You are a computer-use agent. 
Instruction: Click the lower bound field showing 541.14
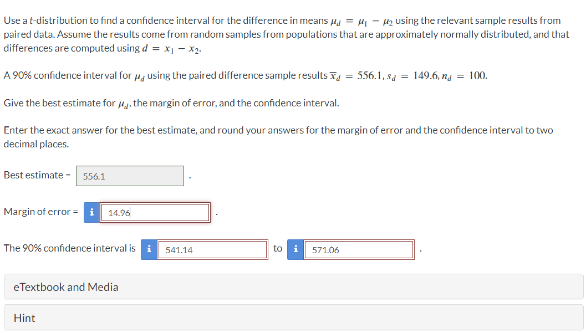(213, 249)
